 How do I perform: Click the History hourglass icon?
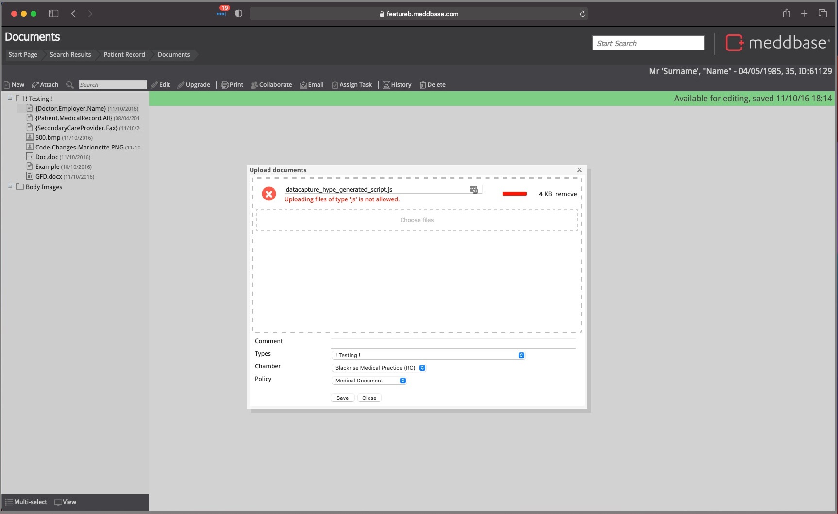point(386,85)
